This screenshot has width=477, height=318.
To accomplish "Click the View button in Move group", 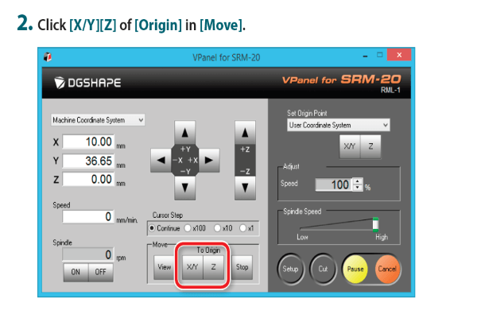I will click(x=165, y=267).
